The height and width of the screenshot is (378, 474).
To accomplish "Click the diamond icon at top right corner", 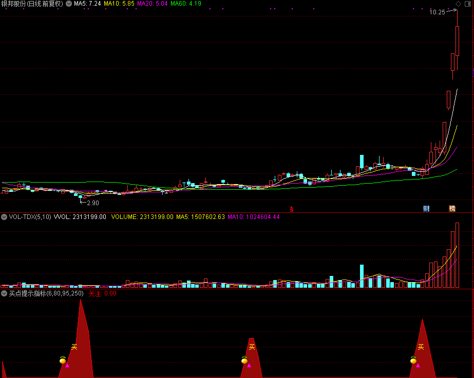I will pos(458,4).
